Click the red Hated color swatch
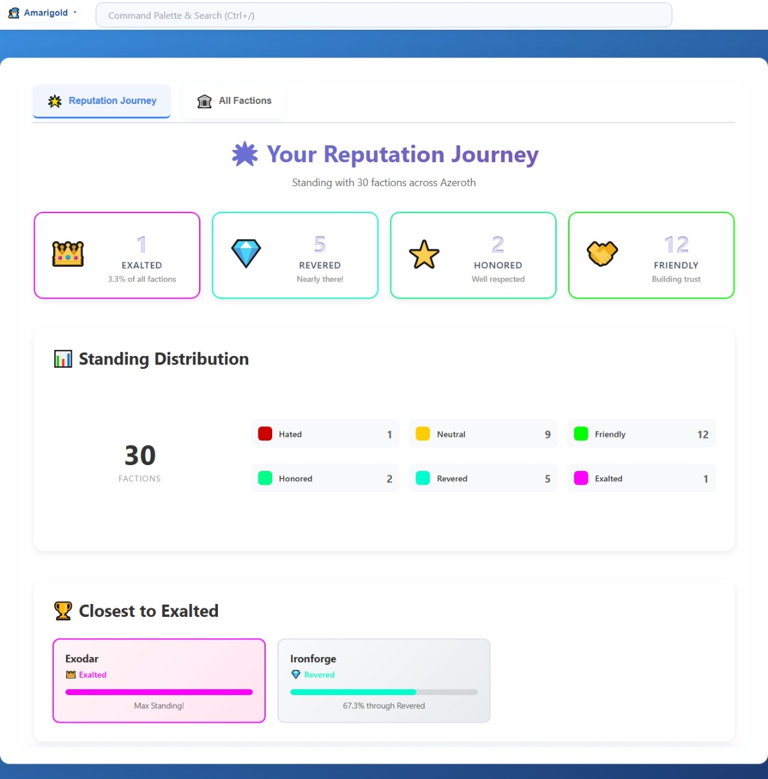This screenshot has height=779, width=768. click(265, 433)
